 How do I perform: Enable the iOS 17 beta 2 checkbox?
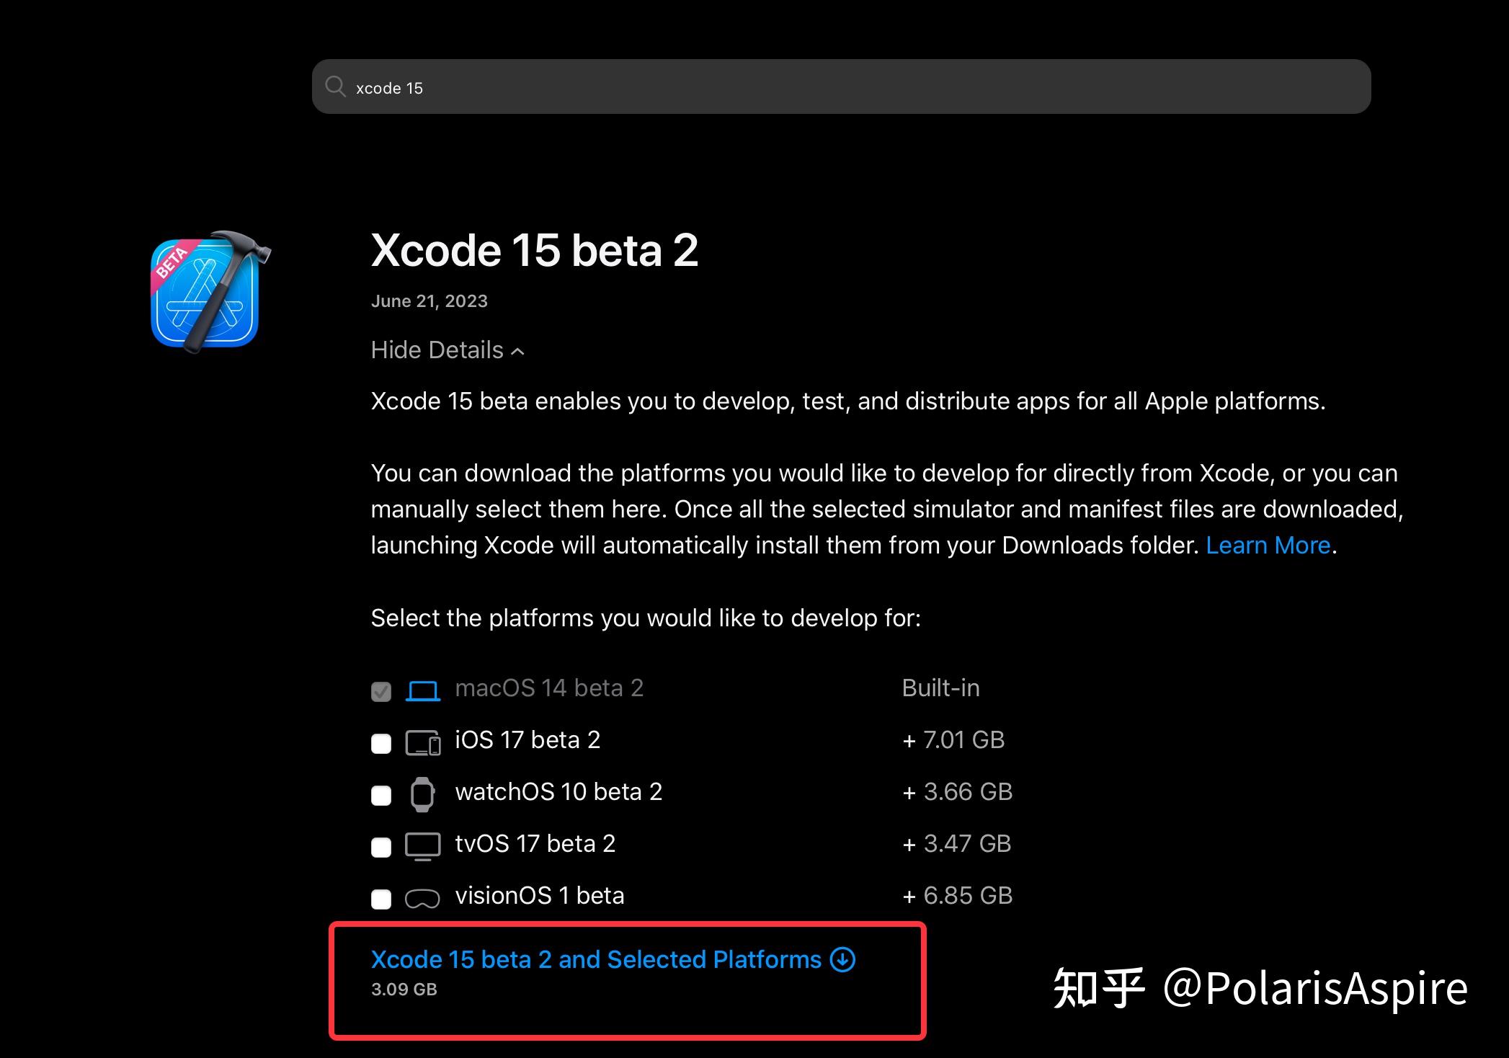coord(381,743)
